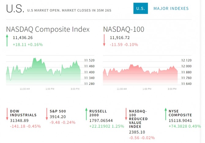
Task: Open NASDAQ-100 Reduced Value Index
Action: 138,119
